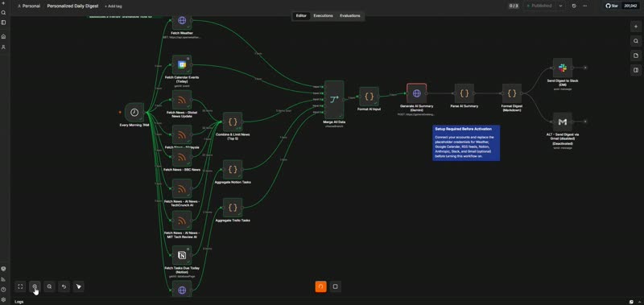Click the Published status button
The width and height of the screenshot is (644, 305).
pos(539,6)
